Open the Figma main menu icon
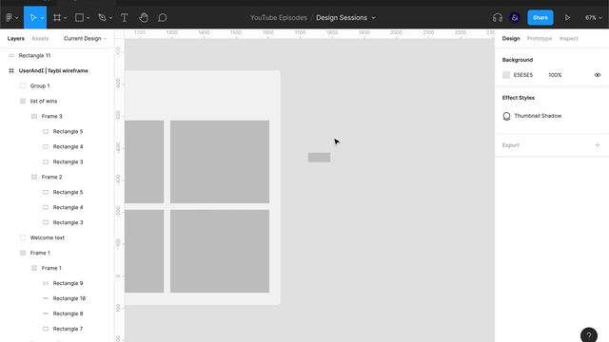Viewport: 609px width, 342px height. 10,17
